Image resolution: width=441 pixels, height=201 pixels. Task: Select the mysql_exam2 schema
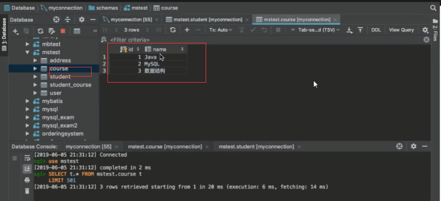[x=59, y=125]
